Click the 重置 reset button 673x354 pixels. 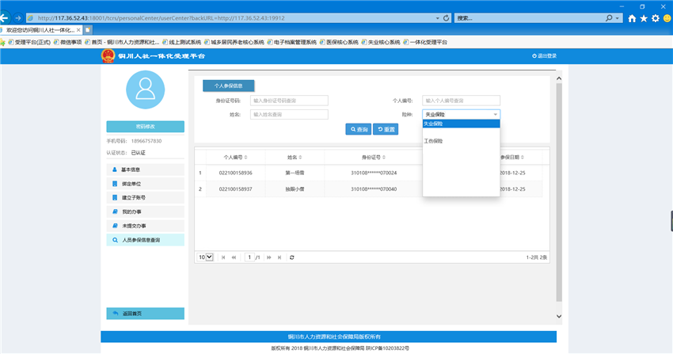point(386,129)
